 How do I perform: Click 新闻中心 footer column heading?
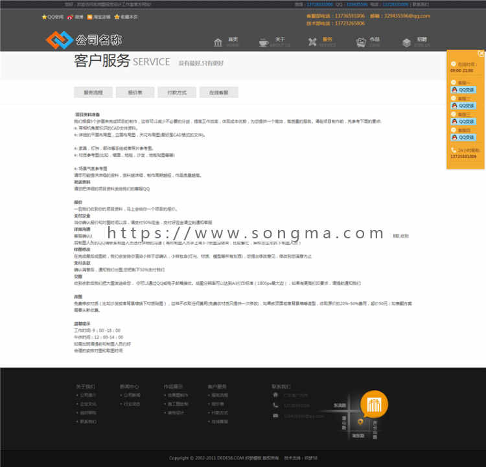(x=130, y=387)
